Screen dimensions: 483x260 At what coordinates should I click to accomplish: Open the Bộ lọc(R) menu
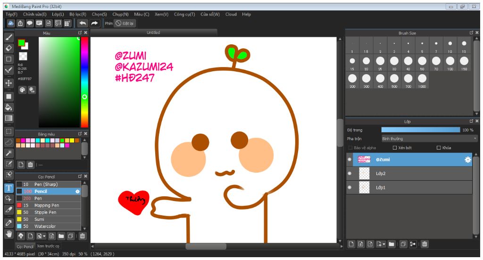coord(78,14)
